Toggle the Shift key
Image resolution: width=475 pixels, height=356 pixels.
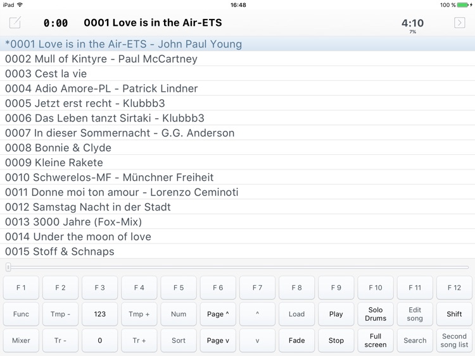454,314
